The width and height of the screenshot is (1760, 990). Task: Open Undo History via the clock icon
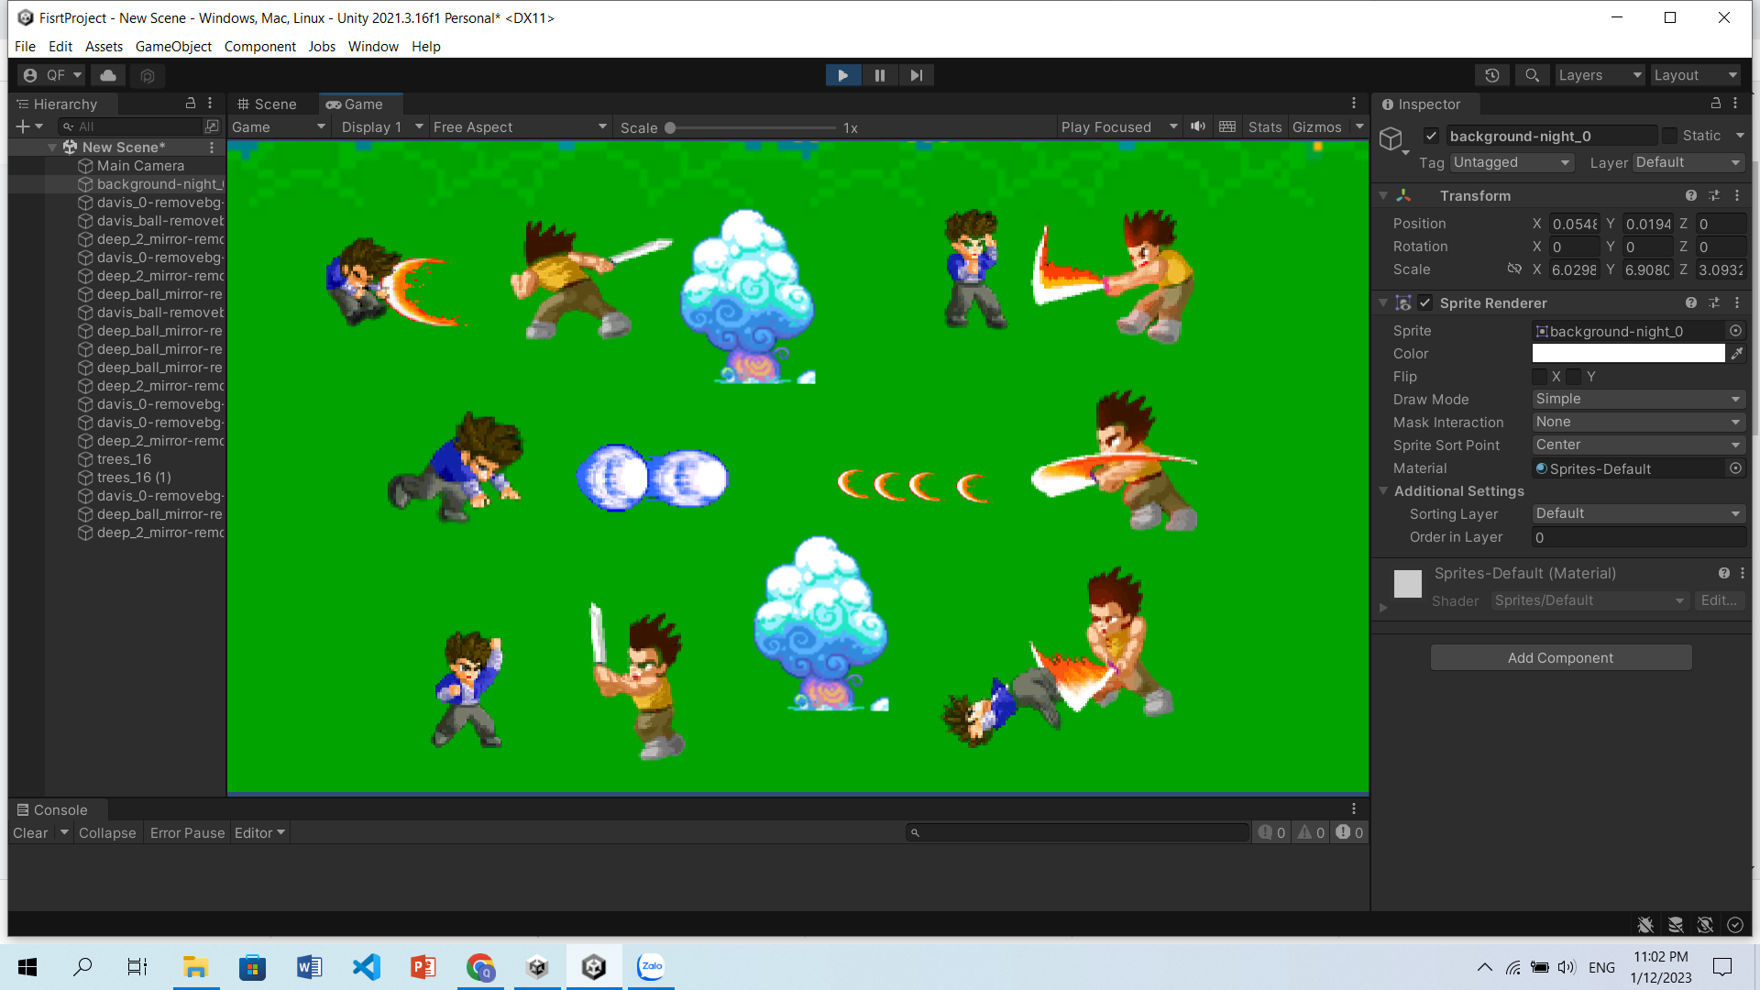(1491, 74)
